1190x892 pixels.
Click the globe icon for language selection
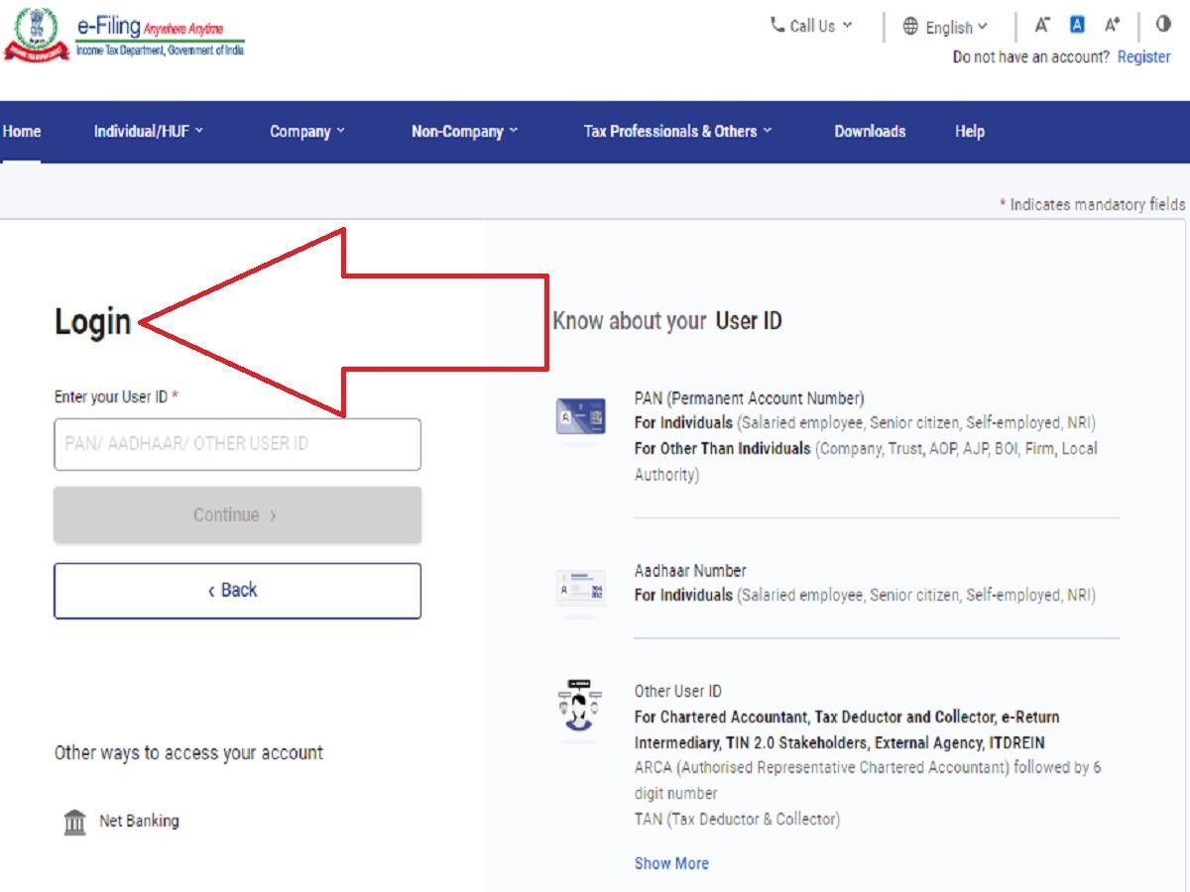click(910, 28)
